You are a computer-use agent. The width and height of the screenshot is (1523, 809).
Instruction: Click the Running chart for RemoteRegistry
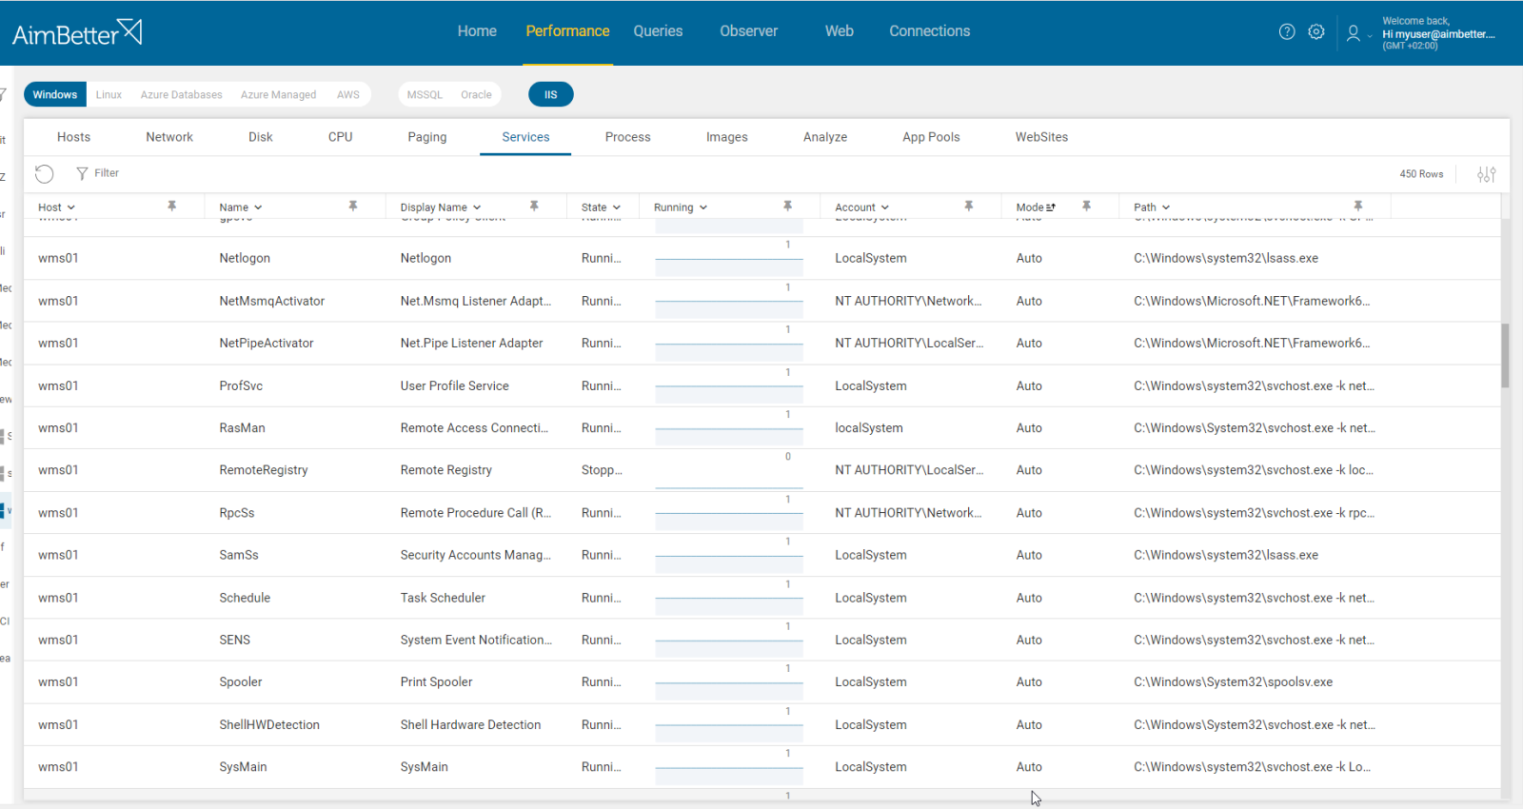tap(729, 470)
